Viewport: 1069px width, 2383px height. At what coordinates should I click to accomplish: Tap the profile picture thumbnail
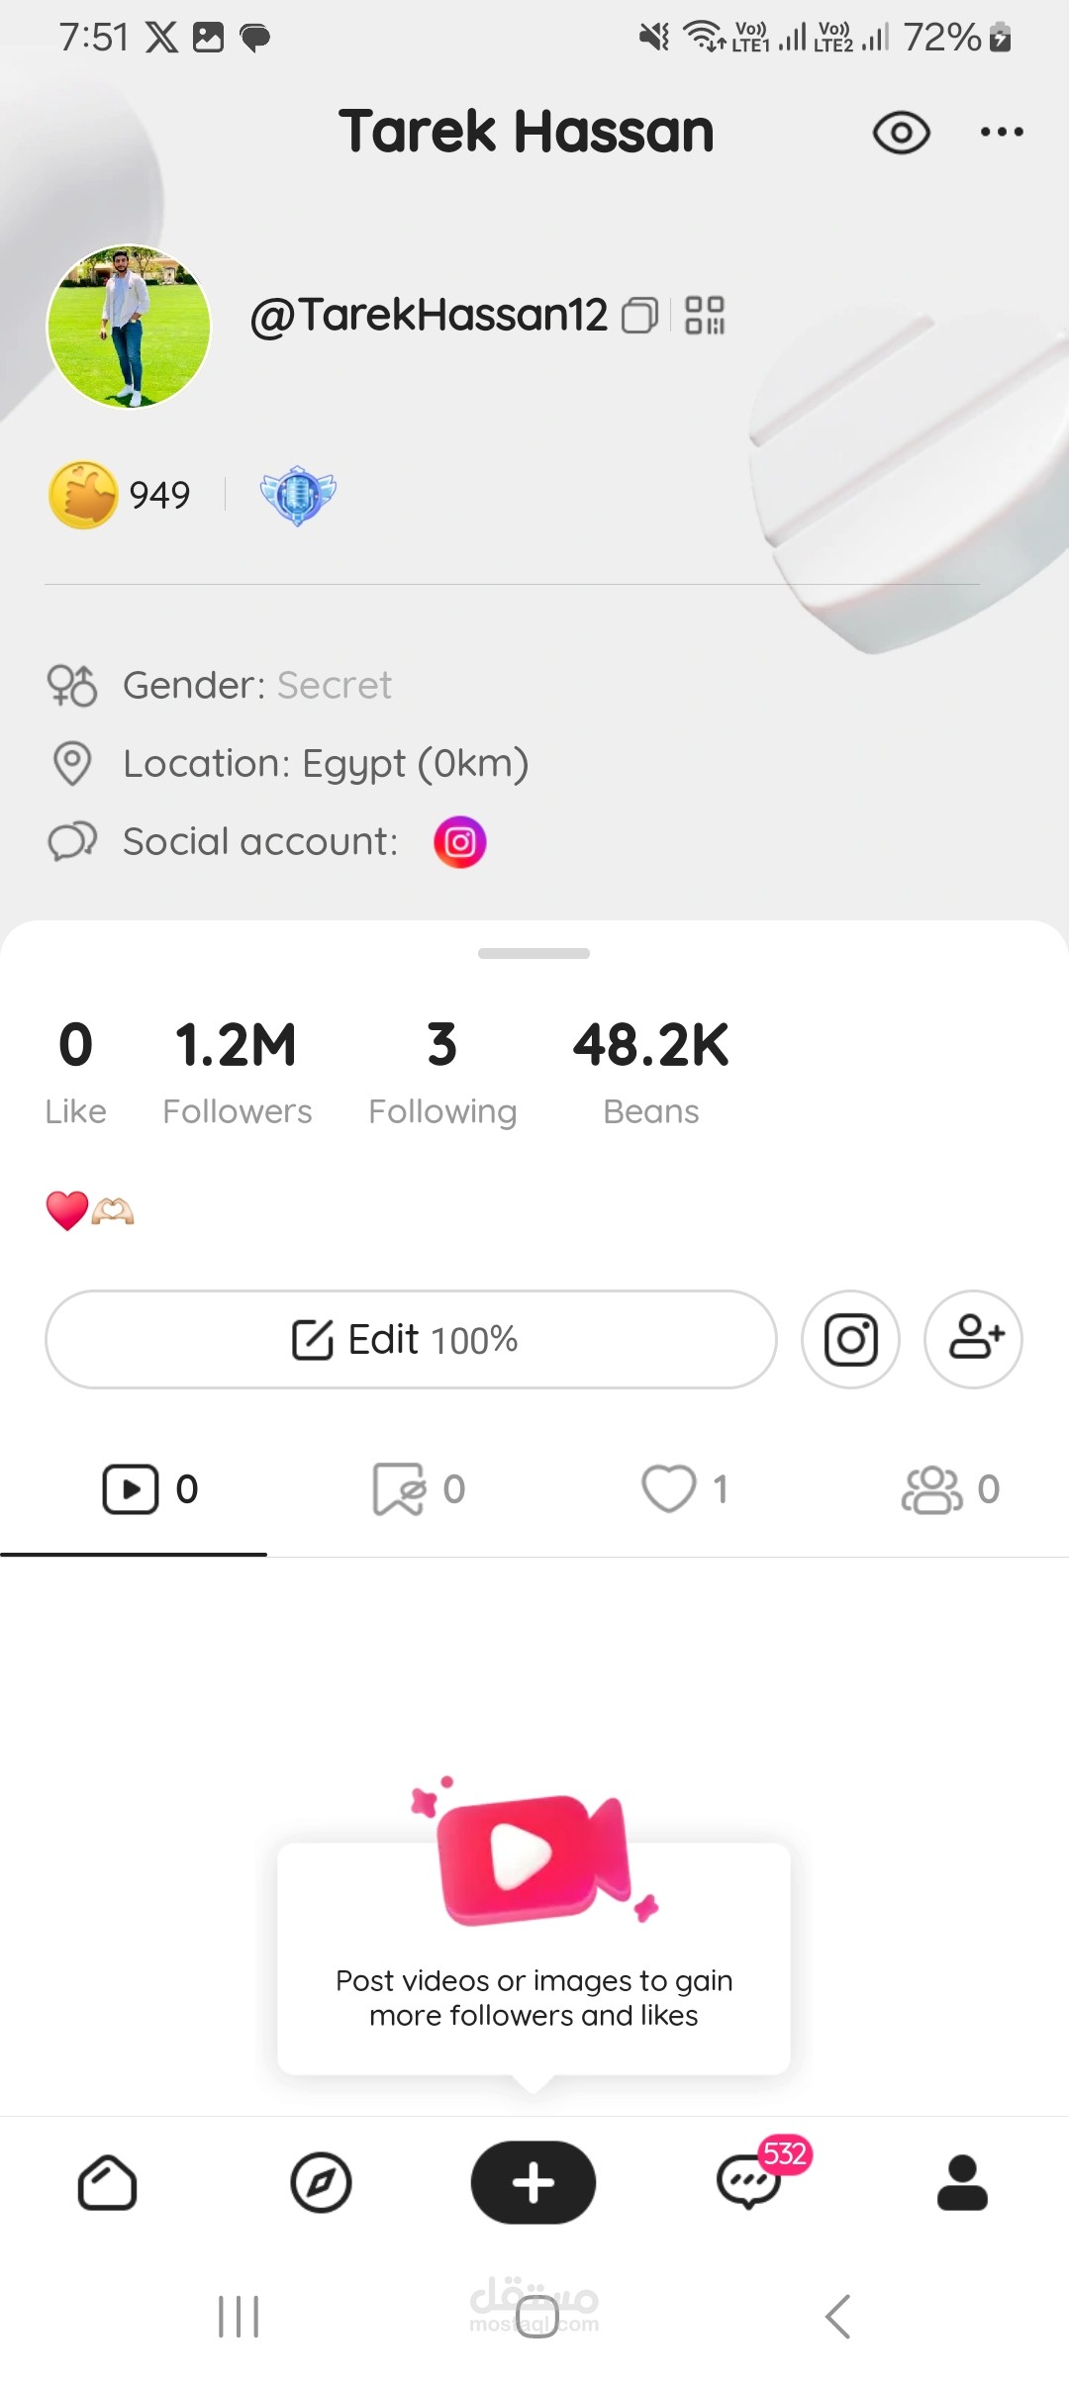(x=129, y=327)
